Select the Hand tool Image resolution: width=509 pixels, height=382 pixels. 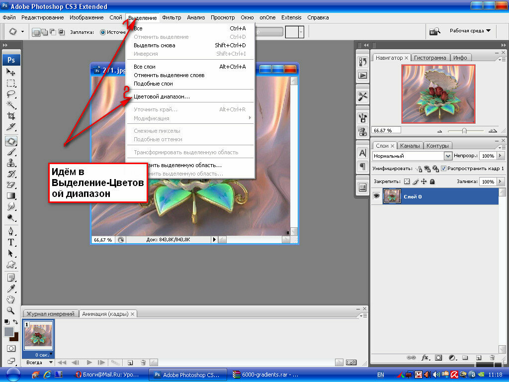click(11, 299)
